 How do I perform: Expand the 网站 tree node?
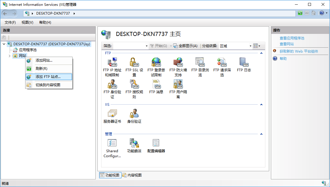pos(9,56)
